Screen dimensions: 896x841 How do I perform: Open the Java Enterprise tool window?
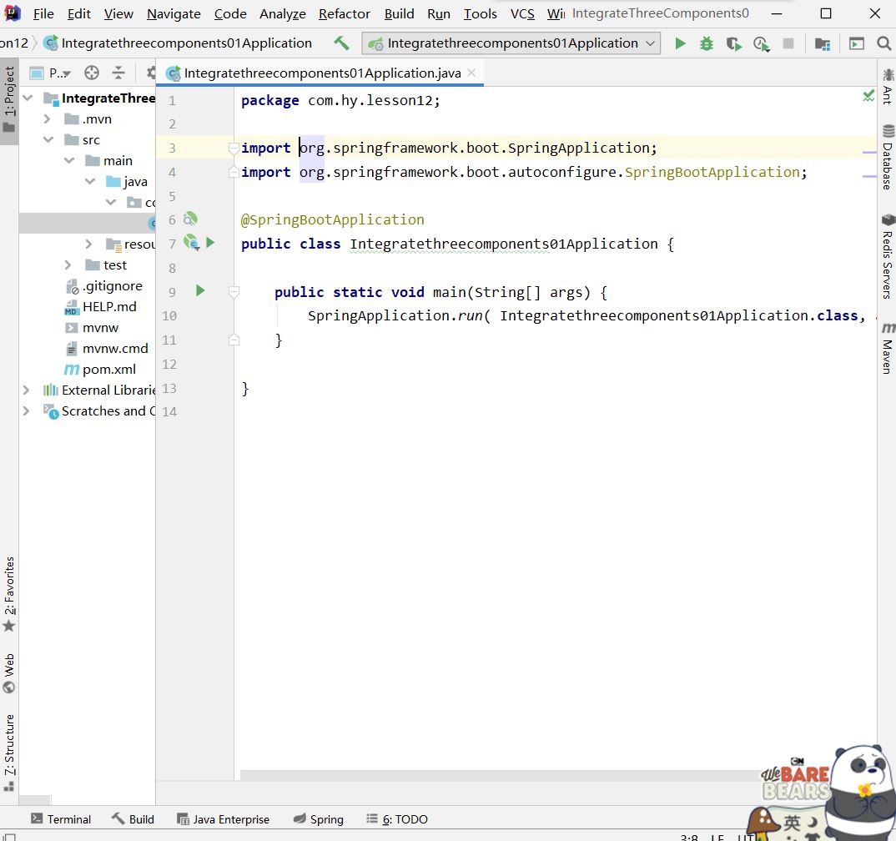[x=223, y=819]
